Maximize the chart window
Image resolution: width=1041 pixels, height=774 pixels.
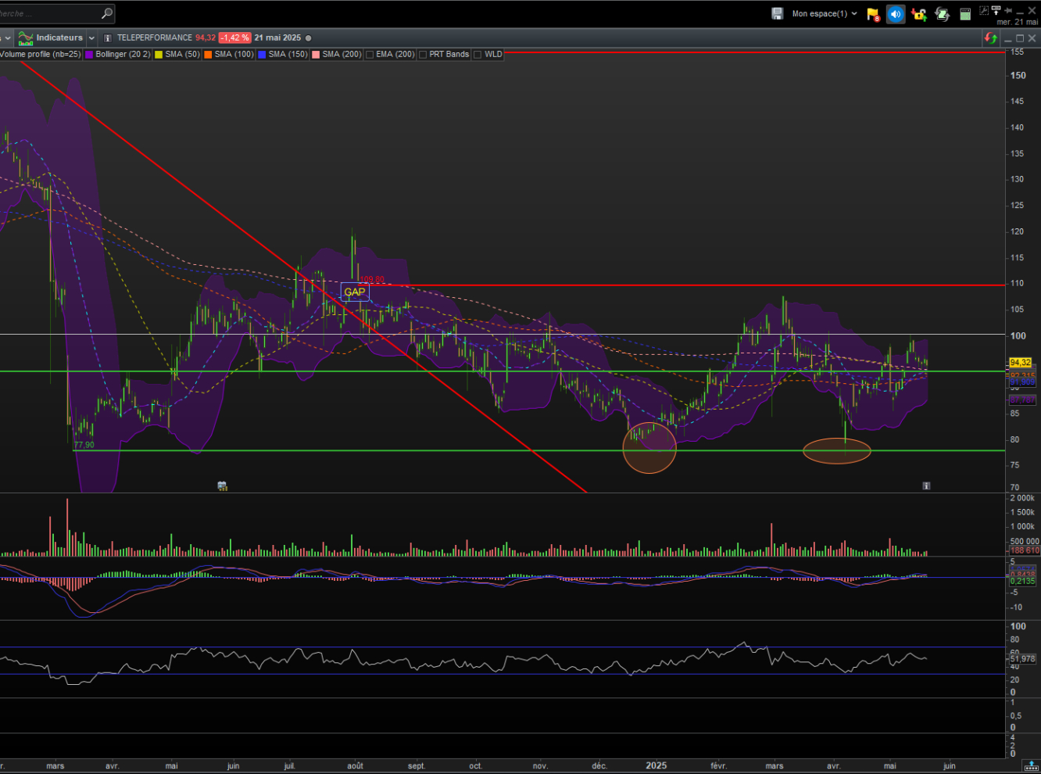tap(1019, 38)
